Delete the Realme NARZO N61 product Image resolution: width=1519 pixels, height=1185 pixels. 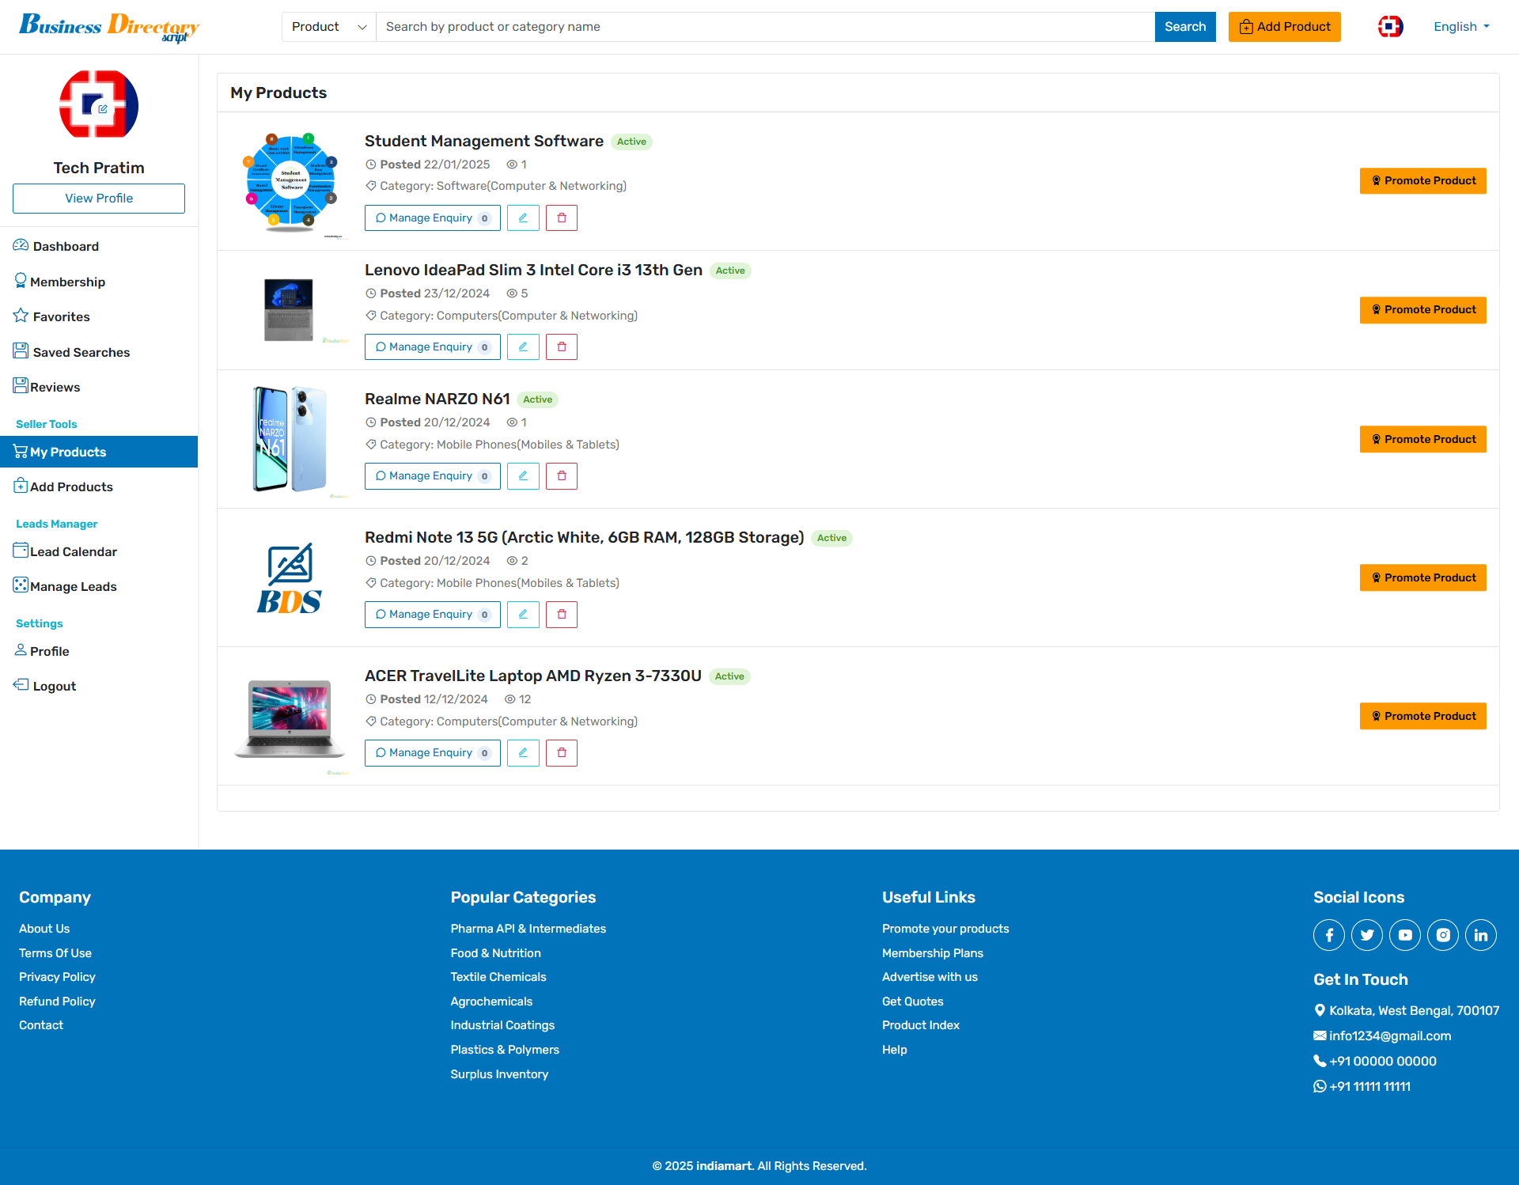tap(562, 476)
